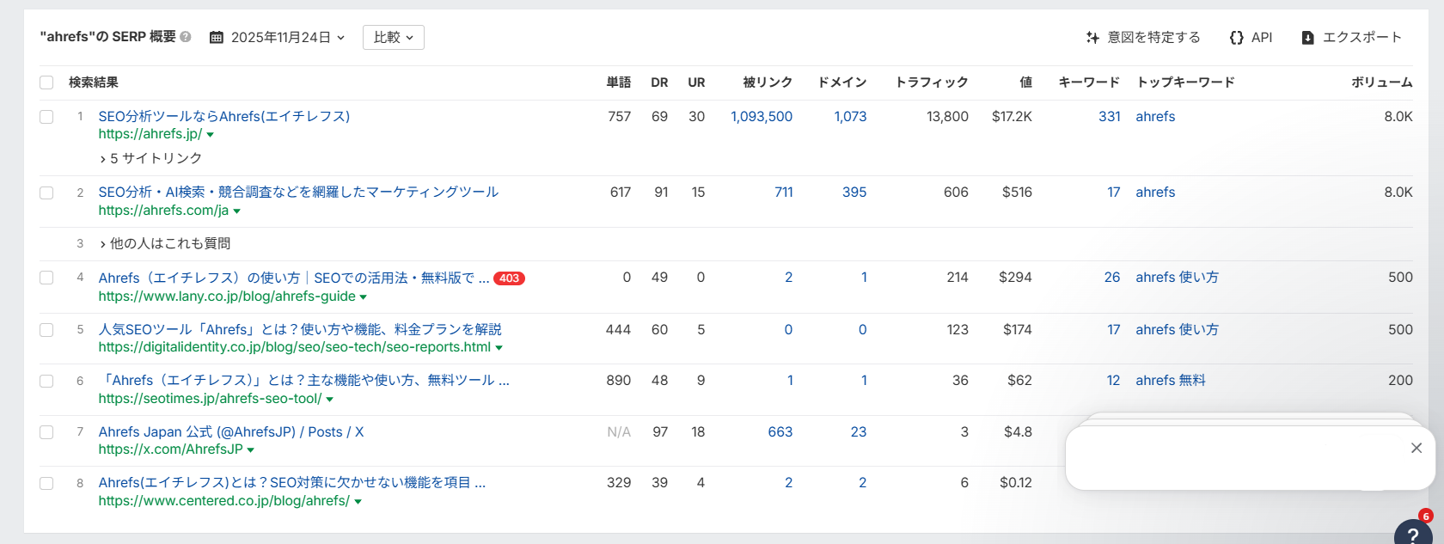This screenshot has width=1444, height=544.
Task: Click backlinks value 663 for x.com row
Action: [x=780, y=431]
